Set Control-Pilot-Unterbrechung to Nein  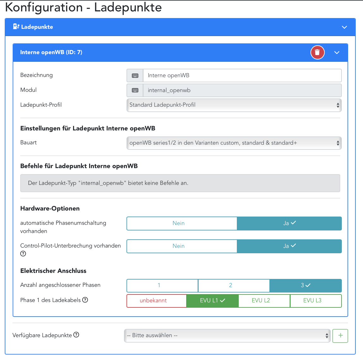click(x=182, y=246)
